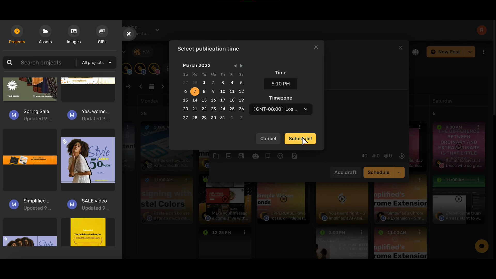Open the three-dot menu next to New Post
Screen dimensions: 496x279
point(484,52)
